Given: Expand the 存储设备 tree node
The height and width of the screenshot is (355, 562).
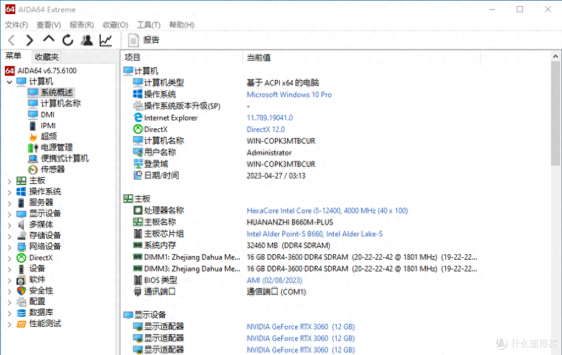Looking at the screenshot, I should [10, 236].
